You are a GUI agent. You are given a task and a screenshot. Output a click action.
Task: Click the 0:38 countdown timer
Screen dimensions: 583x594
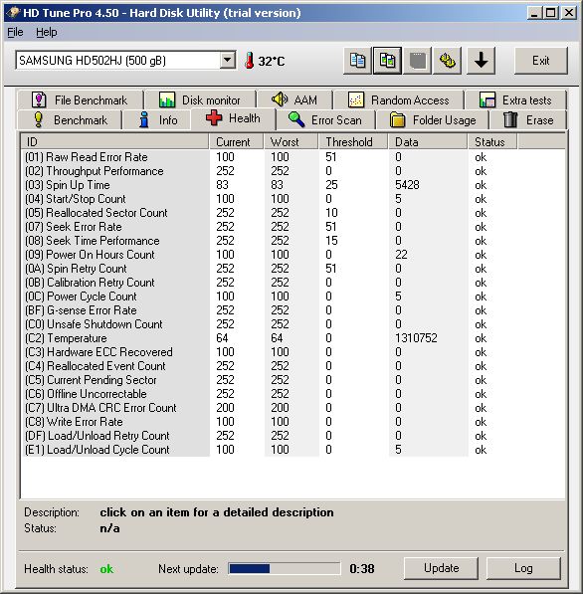tap(362, 568)
